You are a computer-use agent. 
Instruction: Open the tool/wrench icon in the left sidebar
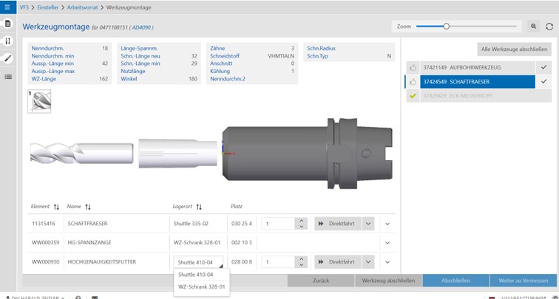pos(7,58)
